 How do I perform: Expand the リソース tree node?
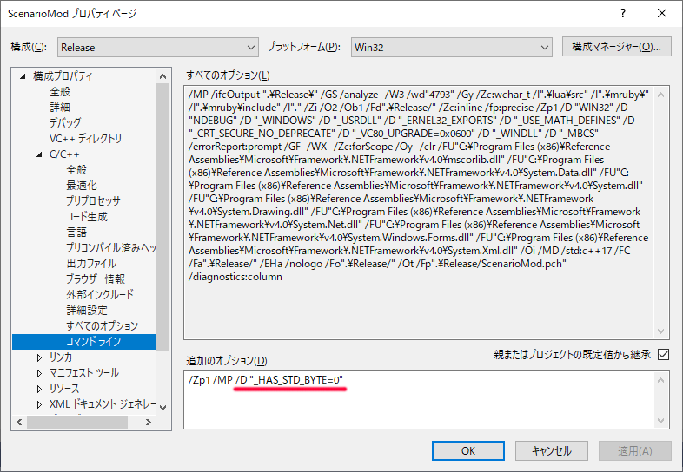tap(39, 389)
